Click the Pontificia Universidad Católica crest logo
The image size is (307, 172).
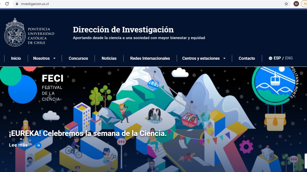[x=15, y=32]
